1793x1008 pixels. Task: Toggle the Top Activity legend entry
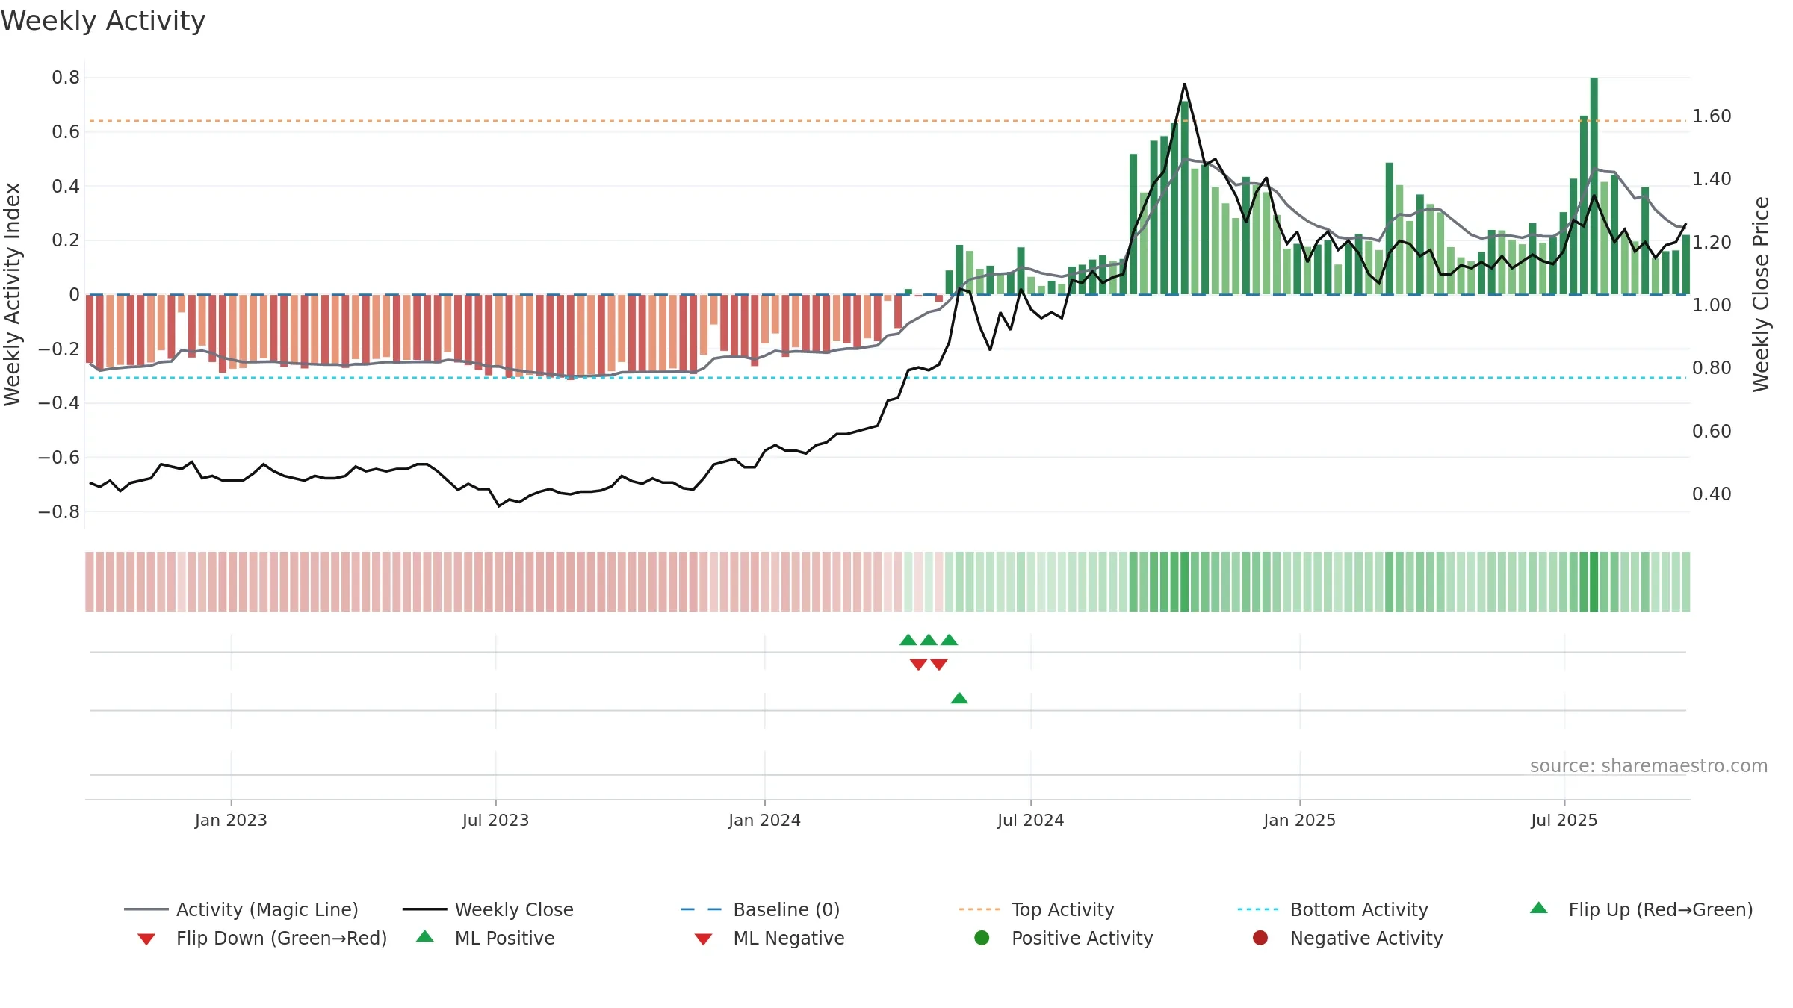(x=1036, y=909)
